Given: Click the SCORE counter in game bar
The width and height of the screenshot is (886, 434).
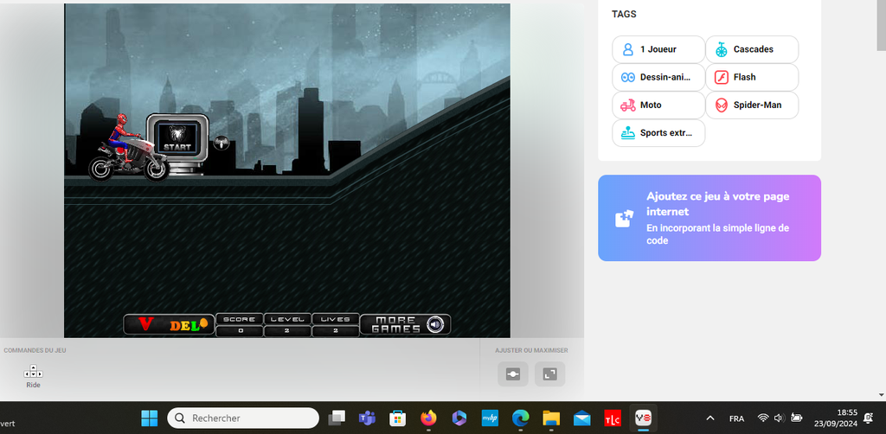Looking at the screenshot, I should tap(240, 324).
